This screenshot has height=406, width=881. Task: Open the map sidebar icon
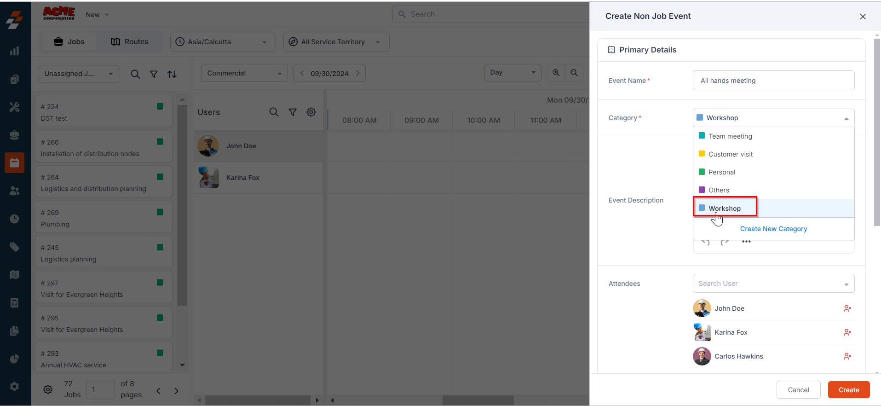click(x=15, y=275)
